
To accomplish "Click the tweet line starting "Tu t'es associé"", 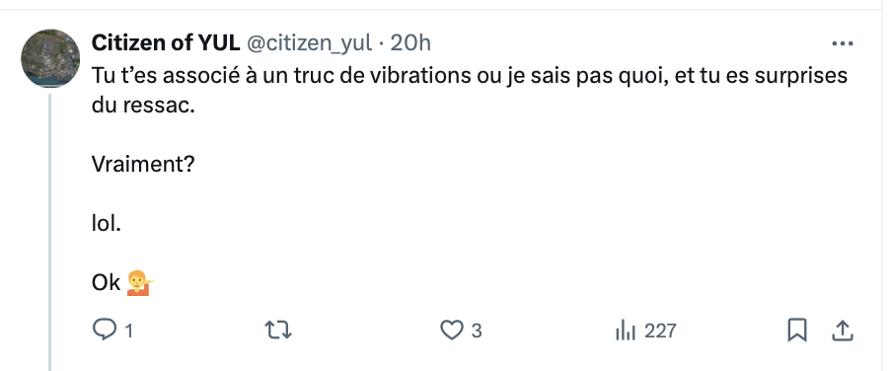I will (470, 75).
